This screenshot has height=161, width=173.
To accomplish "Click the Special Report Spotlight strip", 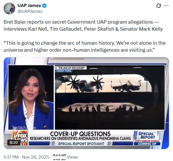I will [x=81, y=143].
